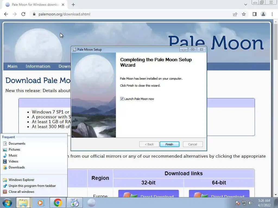Screen dimensions: 278x208
Task: Open a new tab with plus button
Action: [73, 5]
